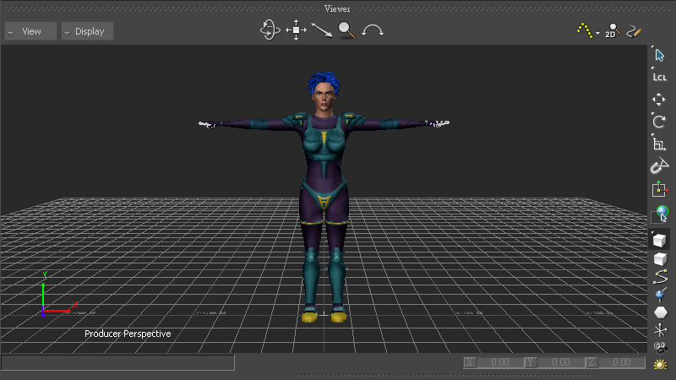The width and height of the screenshot is (676, 380).
Task: Select the Translate four-arrow tool
Action: (660, 99)
